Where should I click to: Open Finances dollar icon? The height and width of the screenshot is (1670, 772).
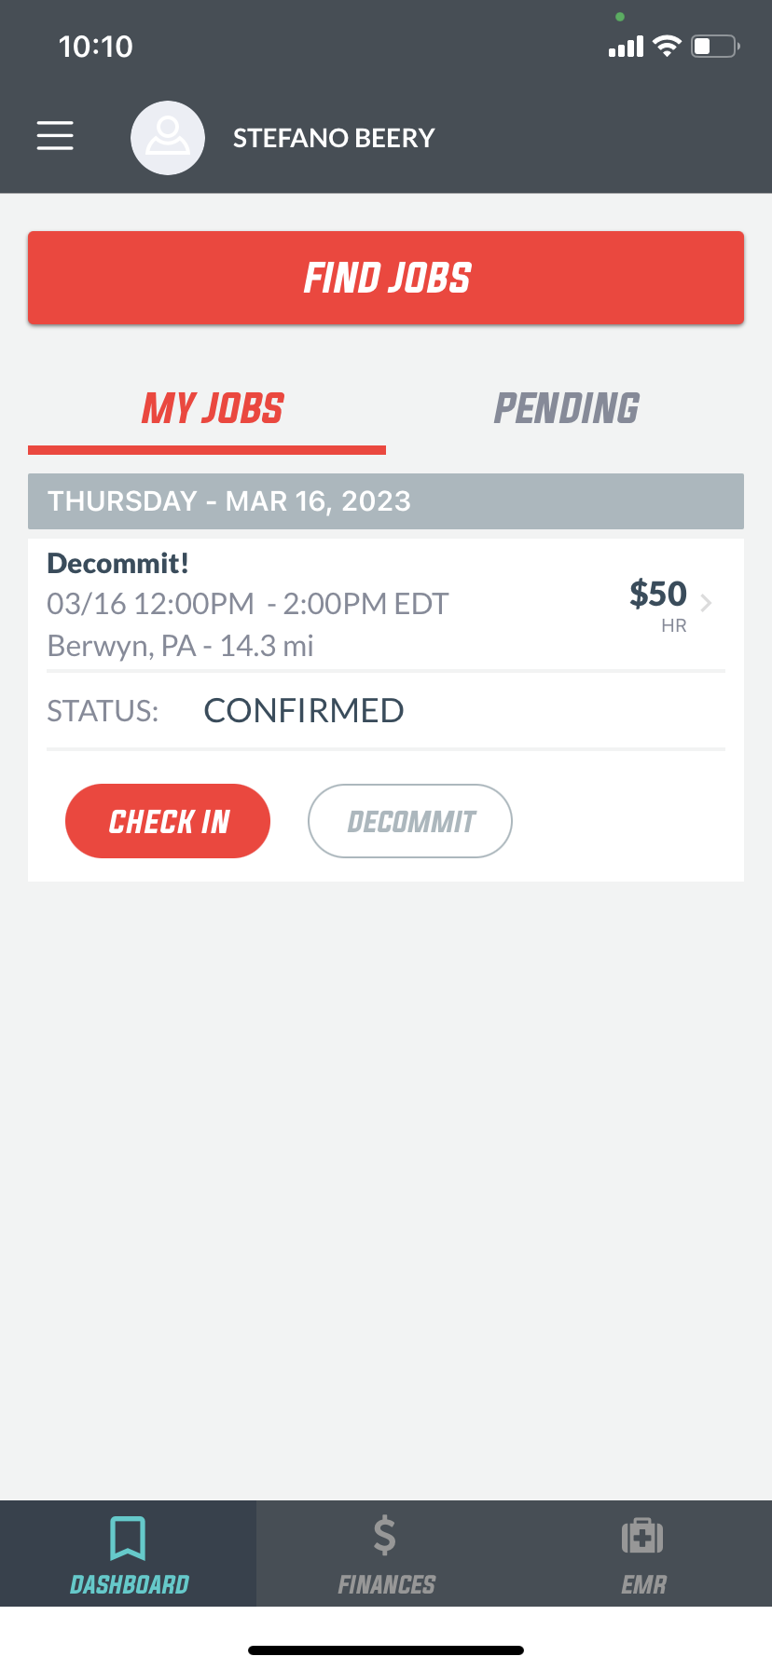(x=385, y=1536)
